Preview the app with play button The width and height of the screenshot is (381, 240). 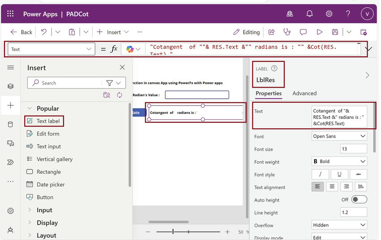click(x=320, y=32)
